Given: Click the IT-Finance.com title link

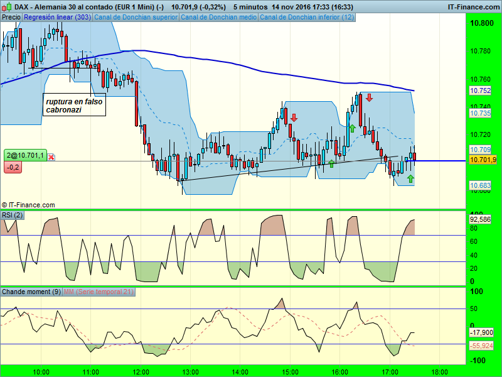Looking at the screenshot, I should [x=473, y=7].
